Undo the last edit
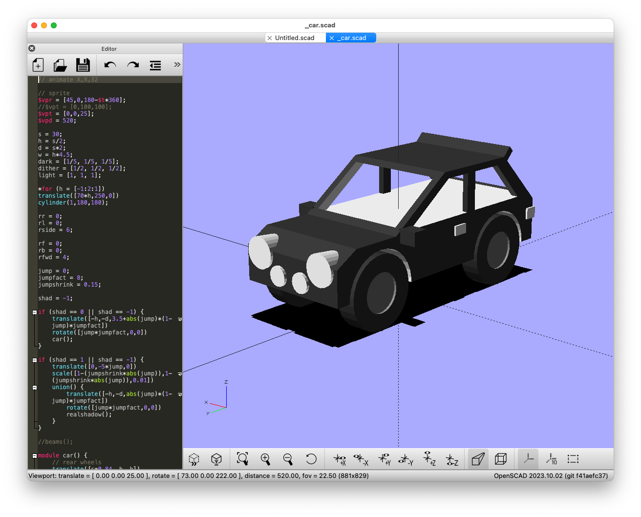This screenshot has width=641, height=517. 110,65
